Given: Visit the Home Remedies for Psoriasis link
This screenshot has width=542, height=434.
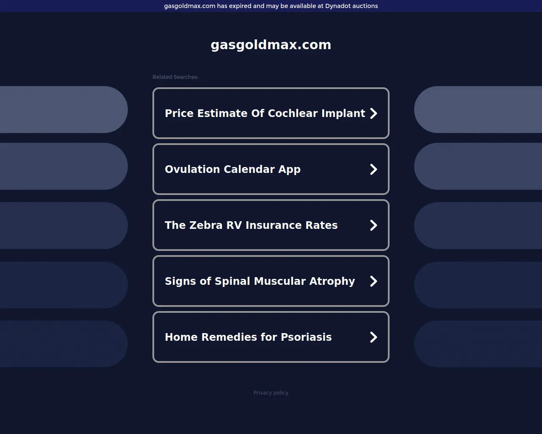Looking at the screenshot, I should pyautogui.click(x=248, y=337).
